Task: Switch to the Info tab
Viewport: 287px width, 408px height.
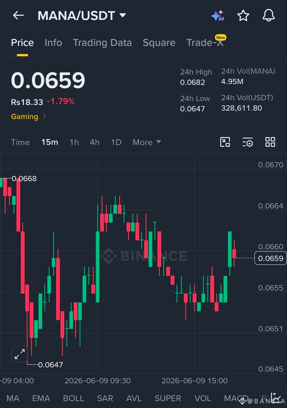Action: [x=53, y=42]
